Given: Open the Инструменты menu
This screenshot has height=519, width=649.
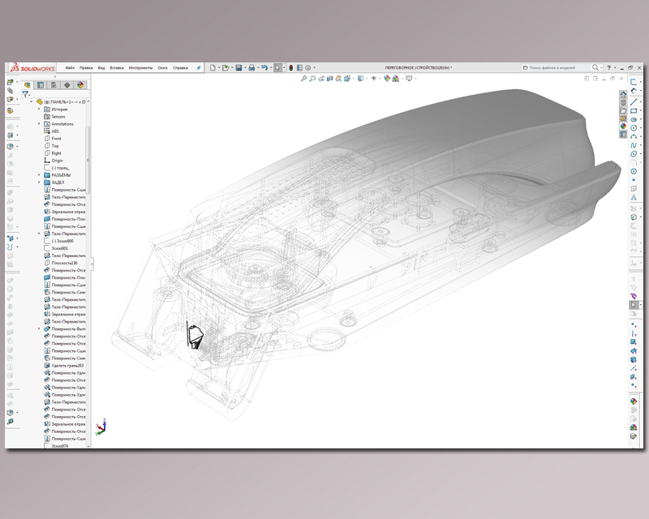Looking at the screenshot, I should click(x=140, y=68).
